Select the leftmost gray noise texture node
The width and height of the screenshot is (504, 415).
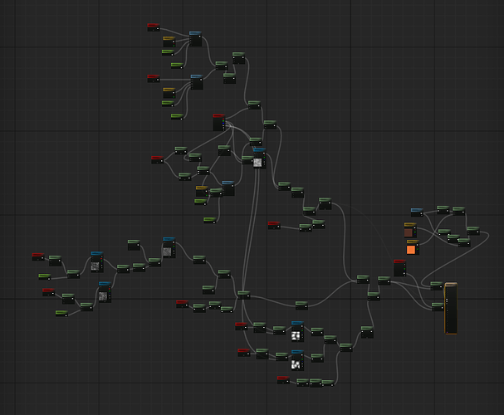[x=97, y=262]
